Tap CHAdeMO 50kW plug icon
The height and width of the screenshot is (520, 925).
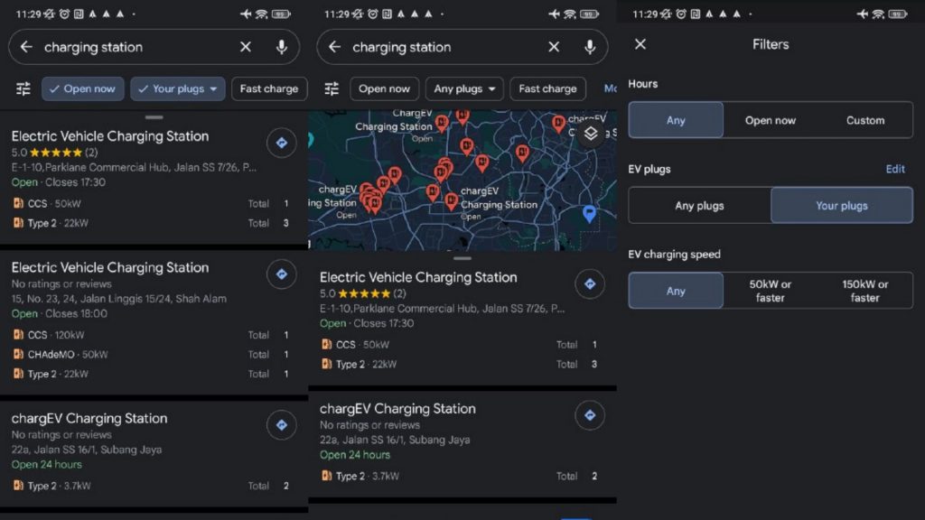(x=18, y=354)
